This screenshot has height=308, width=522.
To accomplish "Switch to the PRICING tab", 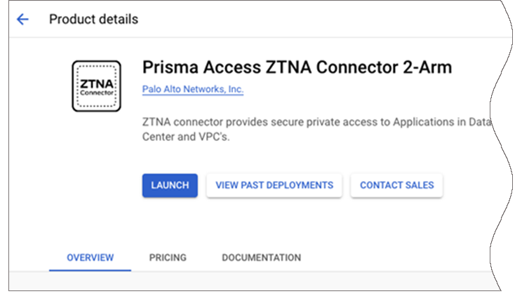I will (x=168, y=257).
